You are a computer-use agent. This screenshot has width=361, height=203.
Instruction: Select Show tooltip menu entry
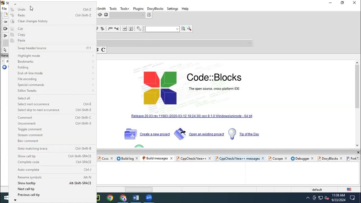point(53,183)
